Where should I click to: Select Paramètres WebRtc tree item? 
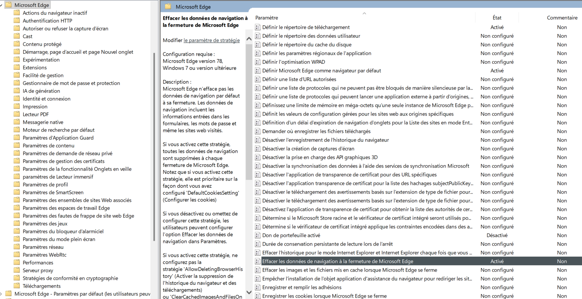pyautogui.click(x=45, y=255)
